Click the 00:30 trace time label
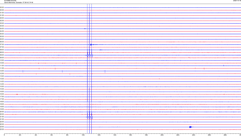The height and width of the screenshot is (136, 241). (2, 10)
